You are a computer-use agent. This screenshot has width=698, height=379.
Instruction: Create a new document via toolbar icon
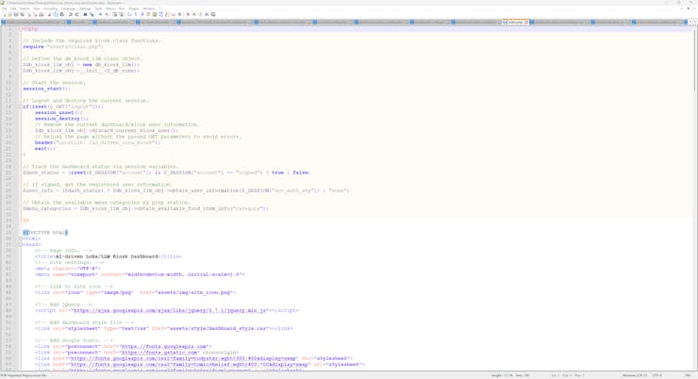pos(5,14)
